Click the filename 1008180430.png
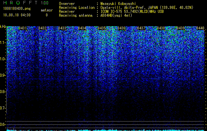The image size is (207, 131). coord(17,9)
